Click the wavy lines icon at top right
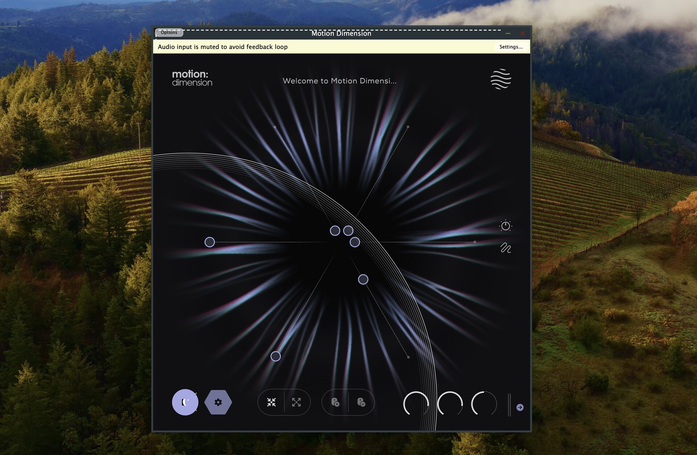697x455 pixels. pos(501,79)
